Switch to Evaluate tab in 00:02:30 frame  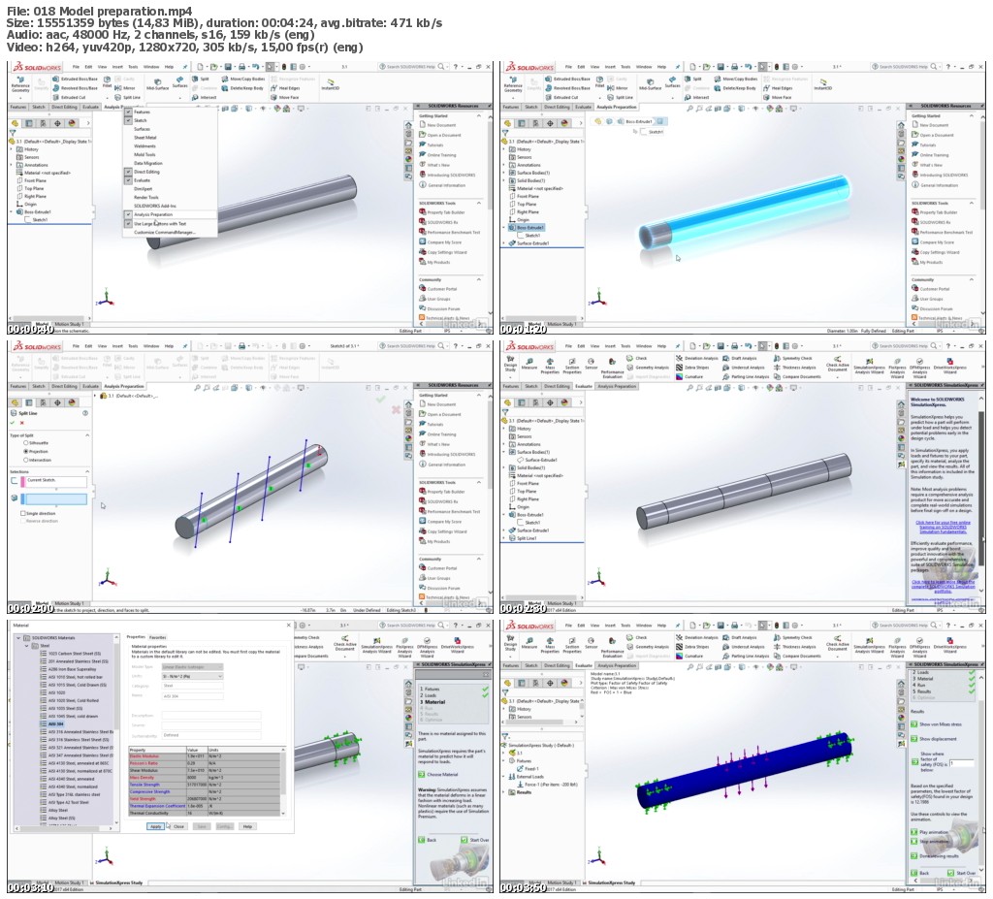pyautogui.click(x=583, y=386)
